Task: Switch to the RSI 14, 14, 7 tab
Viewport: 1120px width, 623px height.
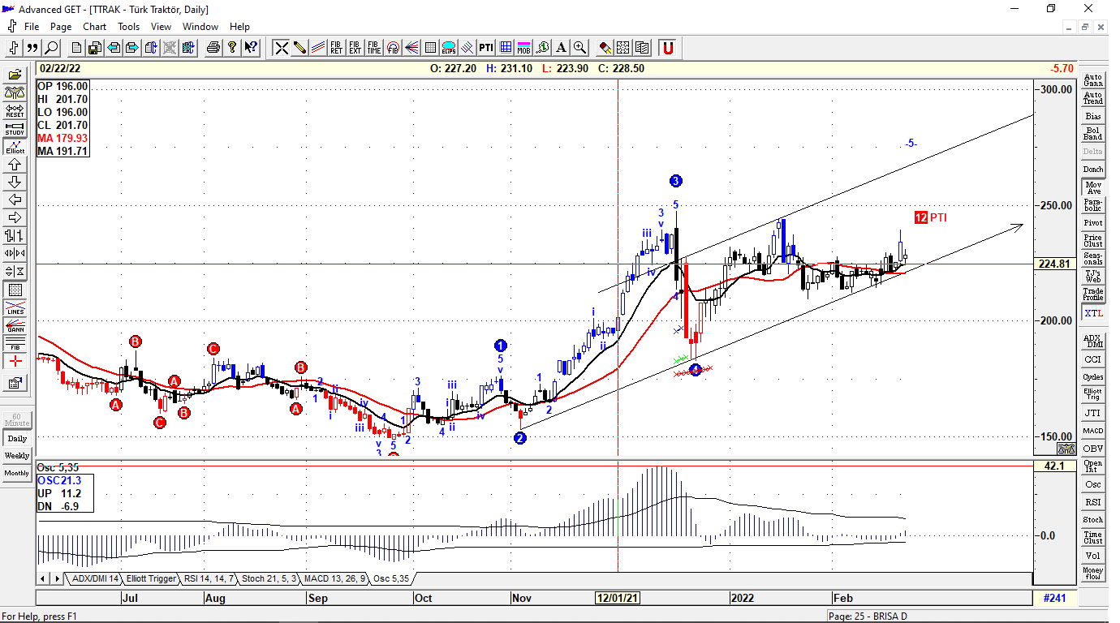Action: tap(209, 578)
